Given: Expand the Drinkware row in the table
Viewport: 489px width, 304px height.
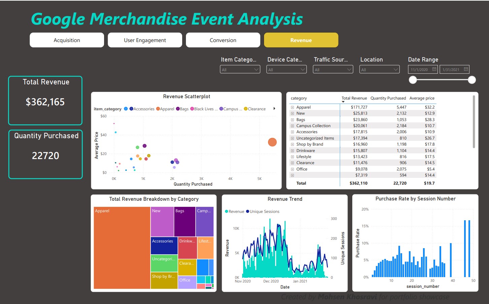Looking at the screenshot, I should pos(292,151).
